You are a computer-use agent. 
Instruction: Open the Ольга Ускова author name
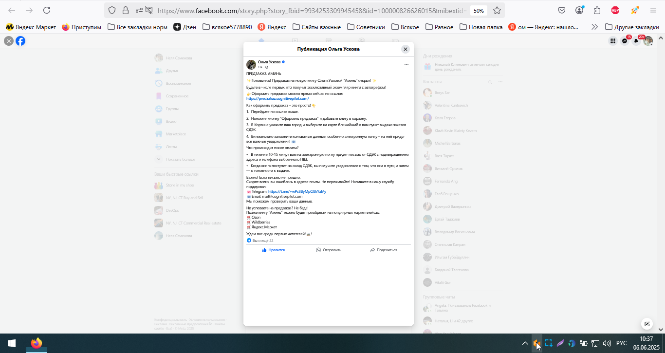click(x=269, y=62)
